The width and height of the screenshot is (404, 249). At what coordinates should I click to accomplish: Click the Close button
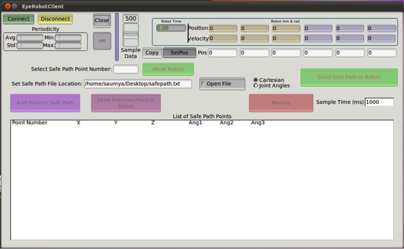[x=102, y=21]
